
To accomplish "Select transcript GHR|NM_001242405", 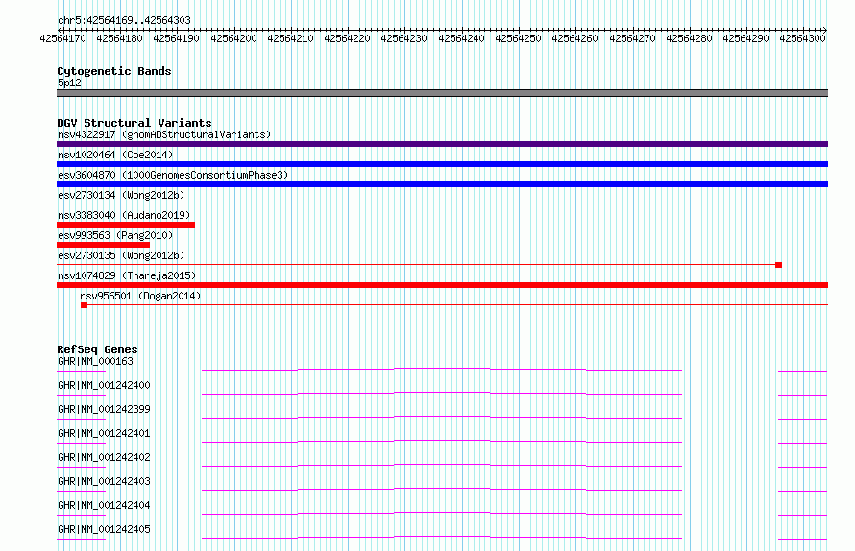I will click(x=104, y=529).
